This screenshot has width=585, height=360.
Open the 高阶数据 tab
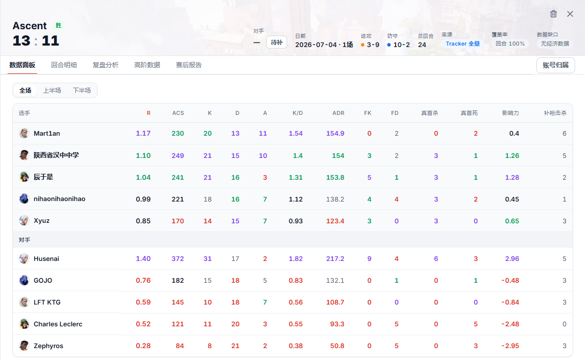point(147,65)
